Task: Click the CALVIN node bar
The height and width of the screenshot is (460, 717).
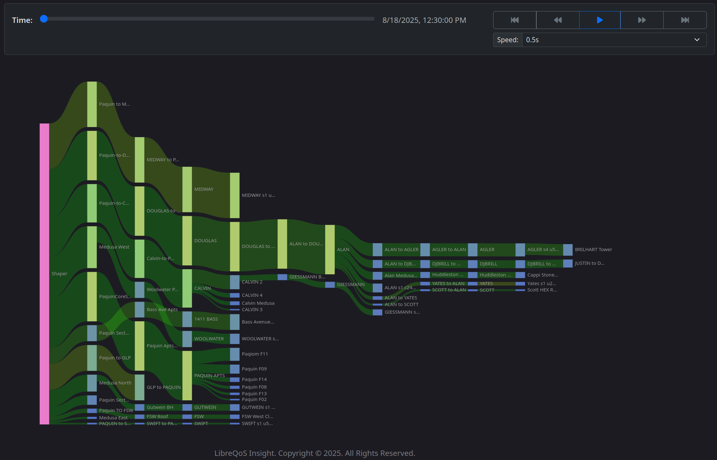Action: tap(187, 288)
